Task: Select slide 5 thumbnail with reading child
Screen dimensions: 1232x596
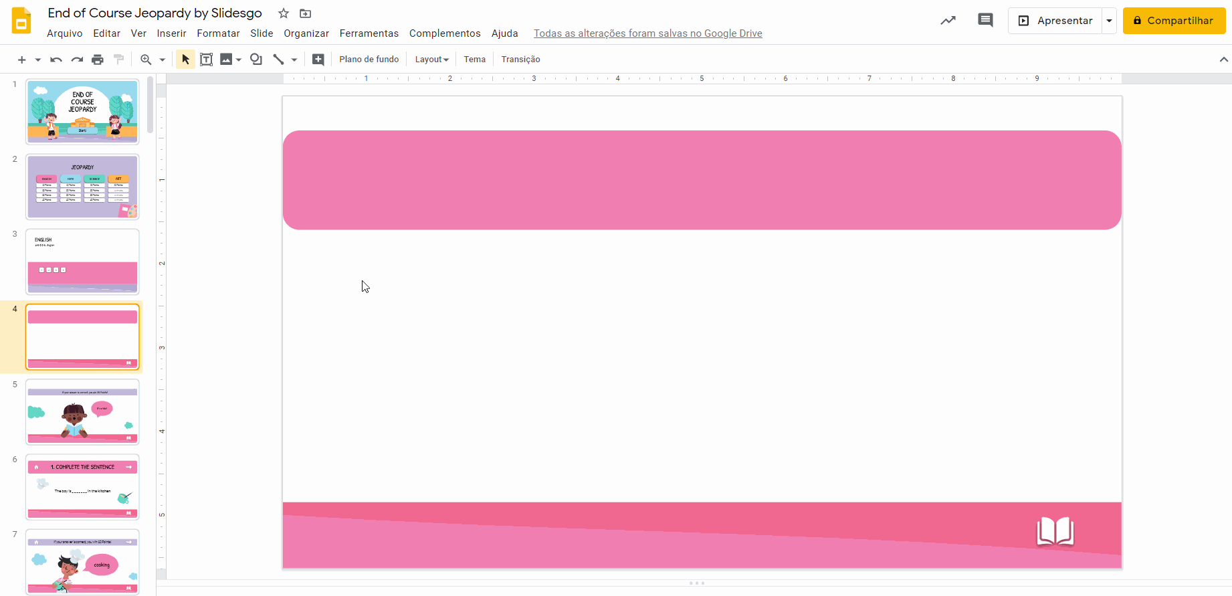Action: coord(82,412)
